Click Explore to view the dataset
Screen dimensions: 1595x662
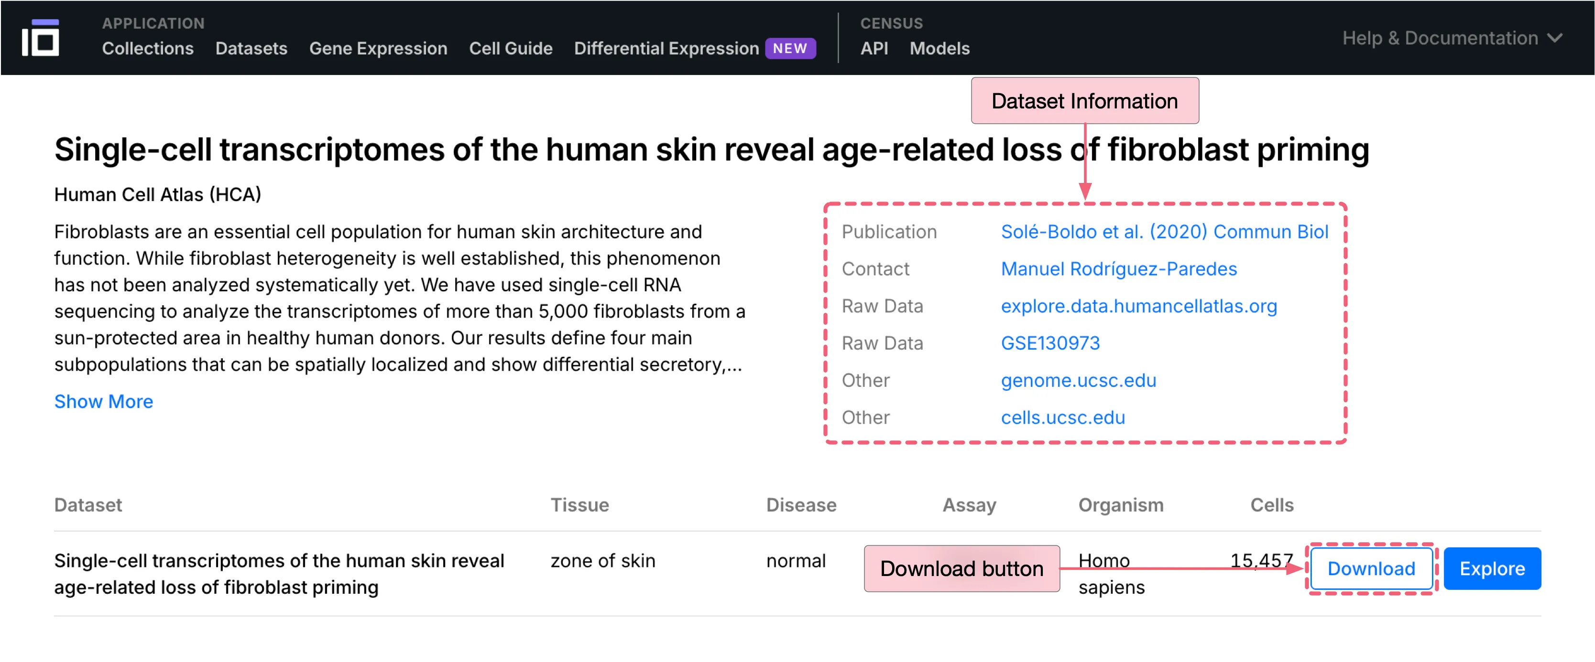coord(1492,568)
